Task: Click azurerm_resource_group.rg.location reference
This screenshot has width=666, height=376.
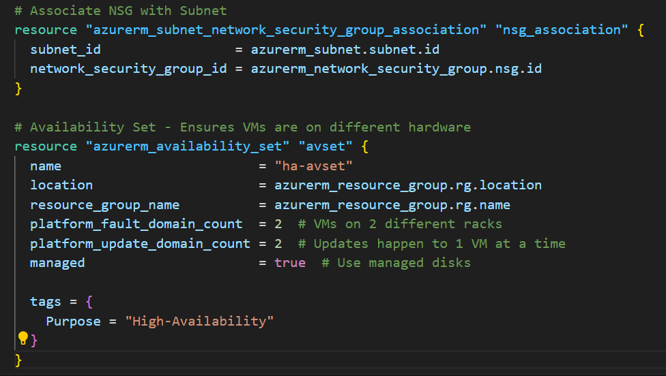Action: pos(408,185)
